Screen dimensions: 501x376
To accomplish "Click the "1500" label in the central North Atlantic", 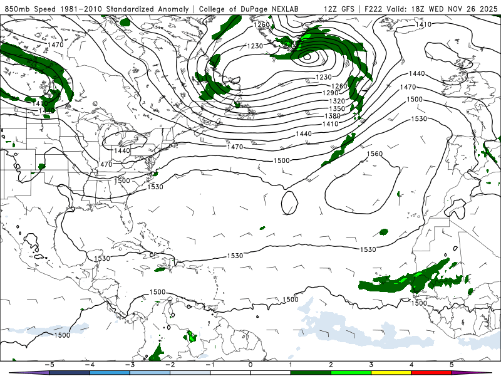I will pos(281,160).
